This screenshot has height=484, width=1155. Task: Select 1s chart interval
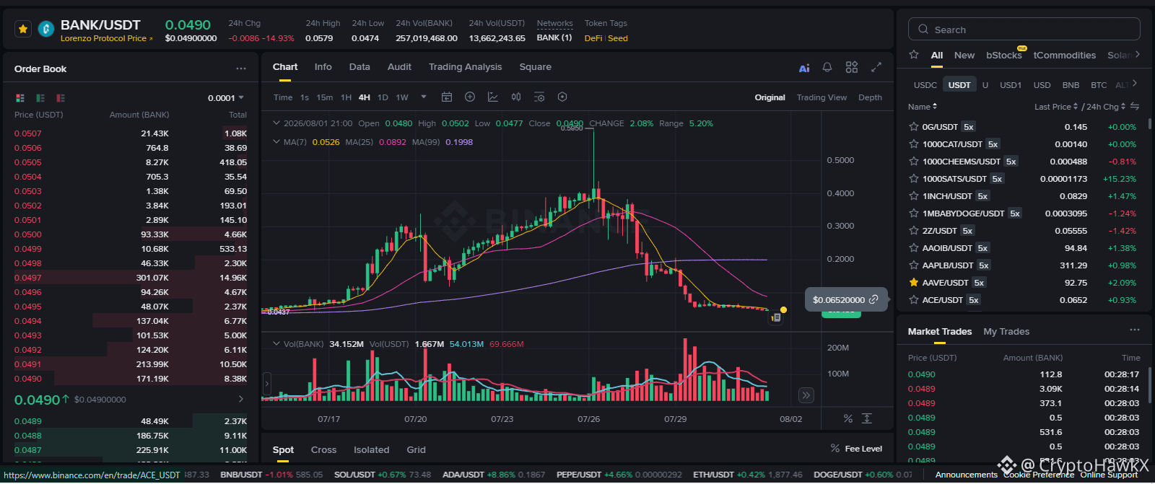point(305,97)
